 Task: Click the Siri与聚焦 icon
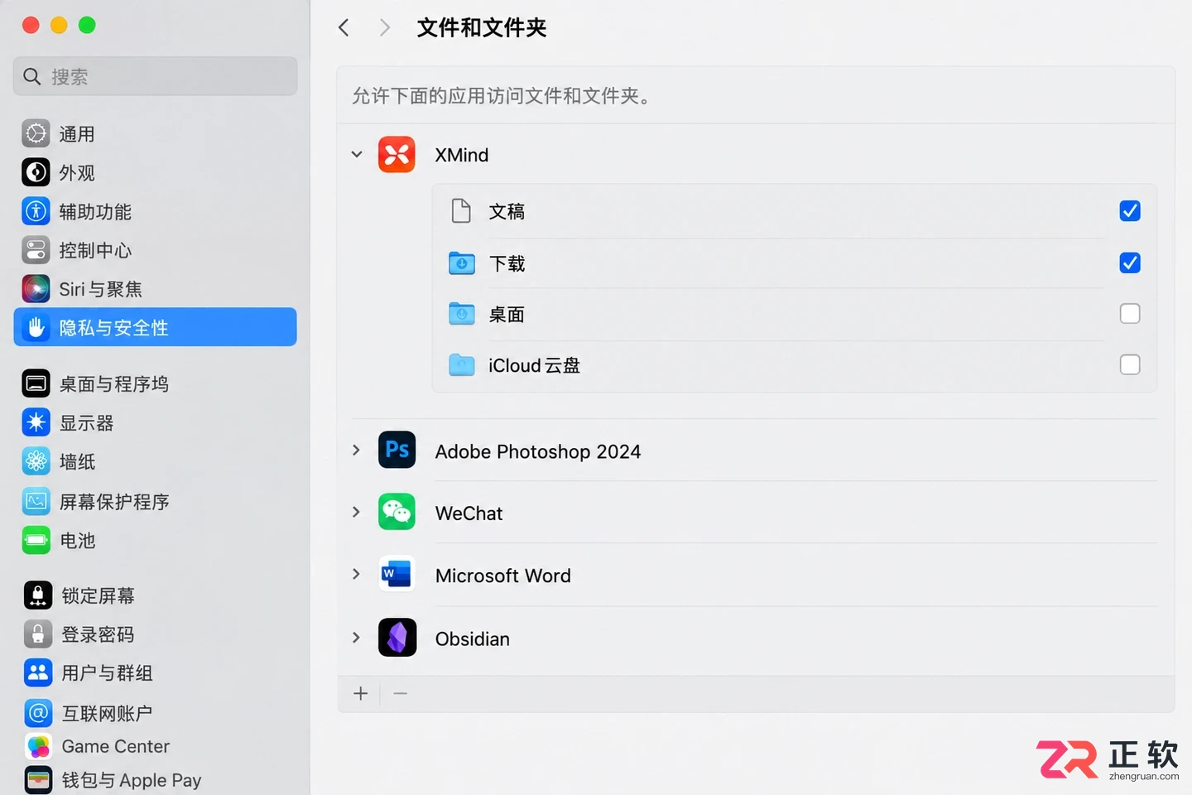coord(36,289)
